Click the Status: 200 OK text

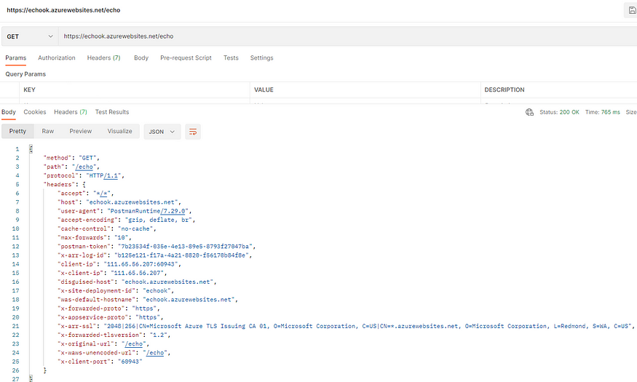[x=559, y=112]
